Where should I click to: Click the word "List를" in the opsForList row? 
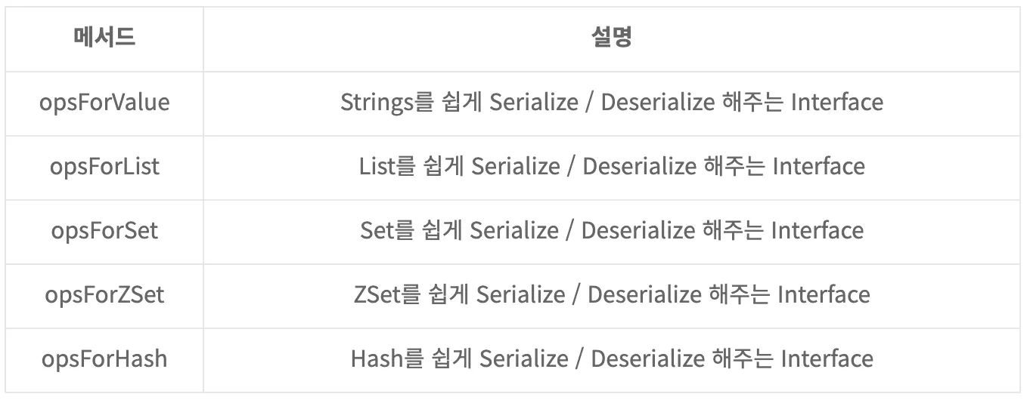(x=389, y=166)
